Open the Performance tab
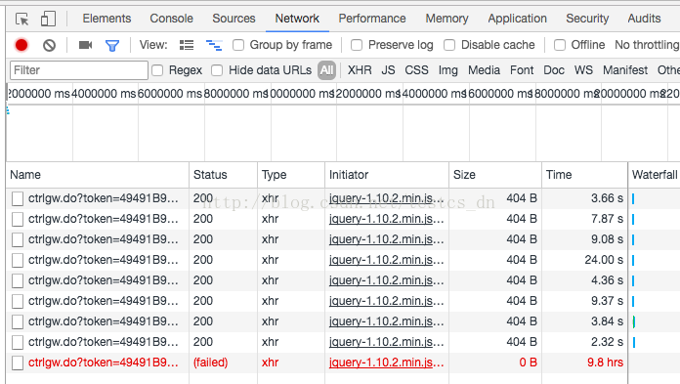Viewport: 680px width, 384px height. coord(372,19)
